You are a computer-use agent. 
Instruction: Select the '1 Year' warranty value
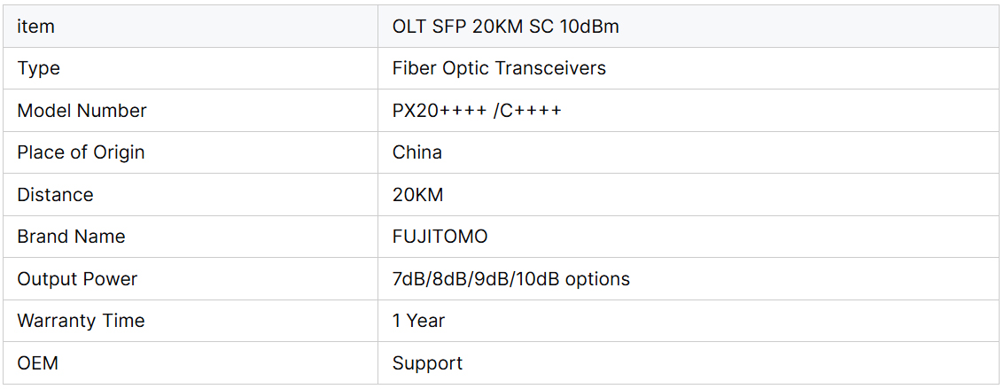(418, 321)
